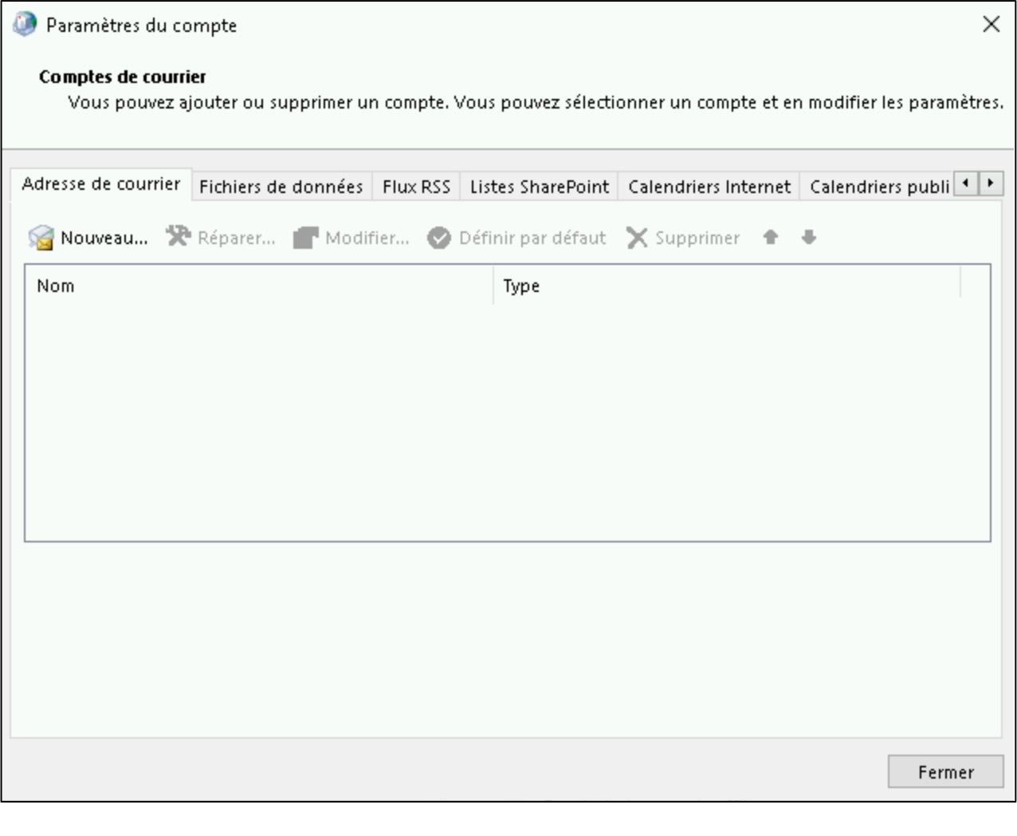Move account down with down arrow
The image size is (1017, 836).
[x=809, y=237]
